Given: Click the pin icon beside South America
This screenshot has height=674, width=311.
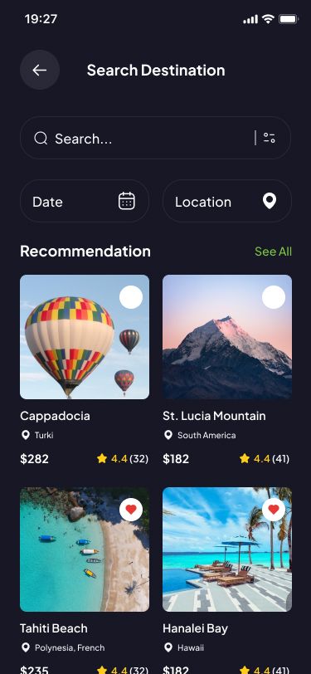Looking at the screenshot, I should point(168,435).
